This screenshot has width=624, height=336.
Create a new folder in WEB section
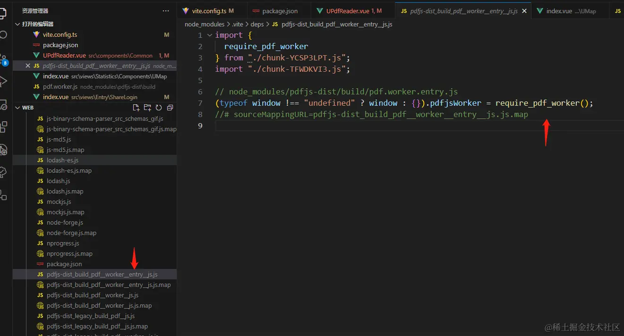(x=147, y=108)
